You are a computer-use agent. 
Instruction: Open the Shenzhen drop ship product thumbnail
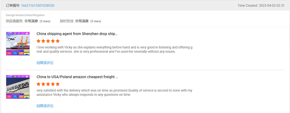(x=18, y=44)
